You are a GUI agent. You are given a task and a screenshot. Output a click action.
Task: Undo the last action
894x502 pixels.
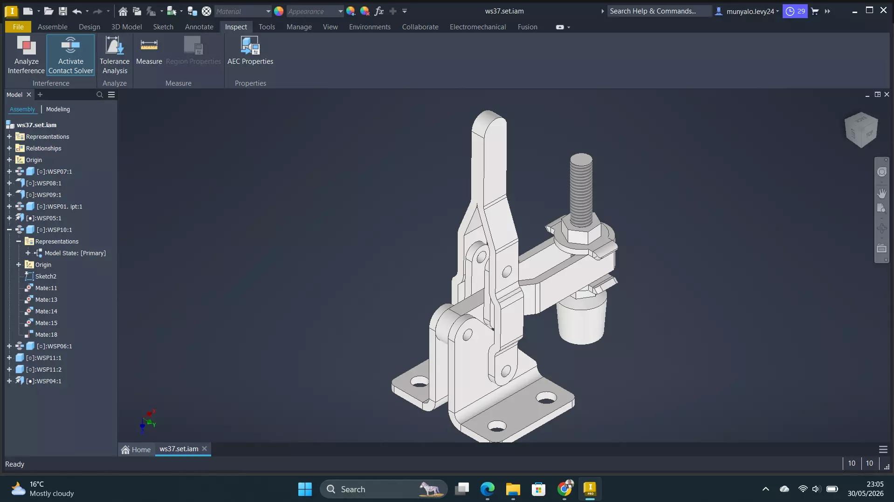[77, 11]
